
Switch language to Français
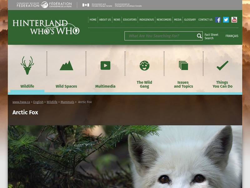232,36
